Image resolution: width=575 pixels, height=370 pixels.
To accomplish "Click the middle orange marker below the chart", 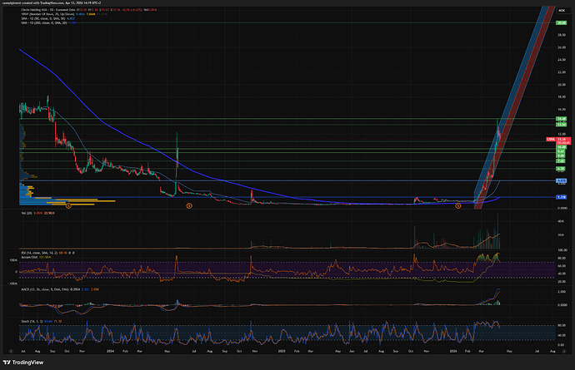I will click(189, 205).
